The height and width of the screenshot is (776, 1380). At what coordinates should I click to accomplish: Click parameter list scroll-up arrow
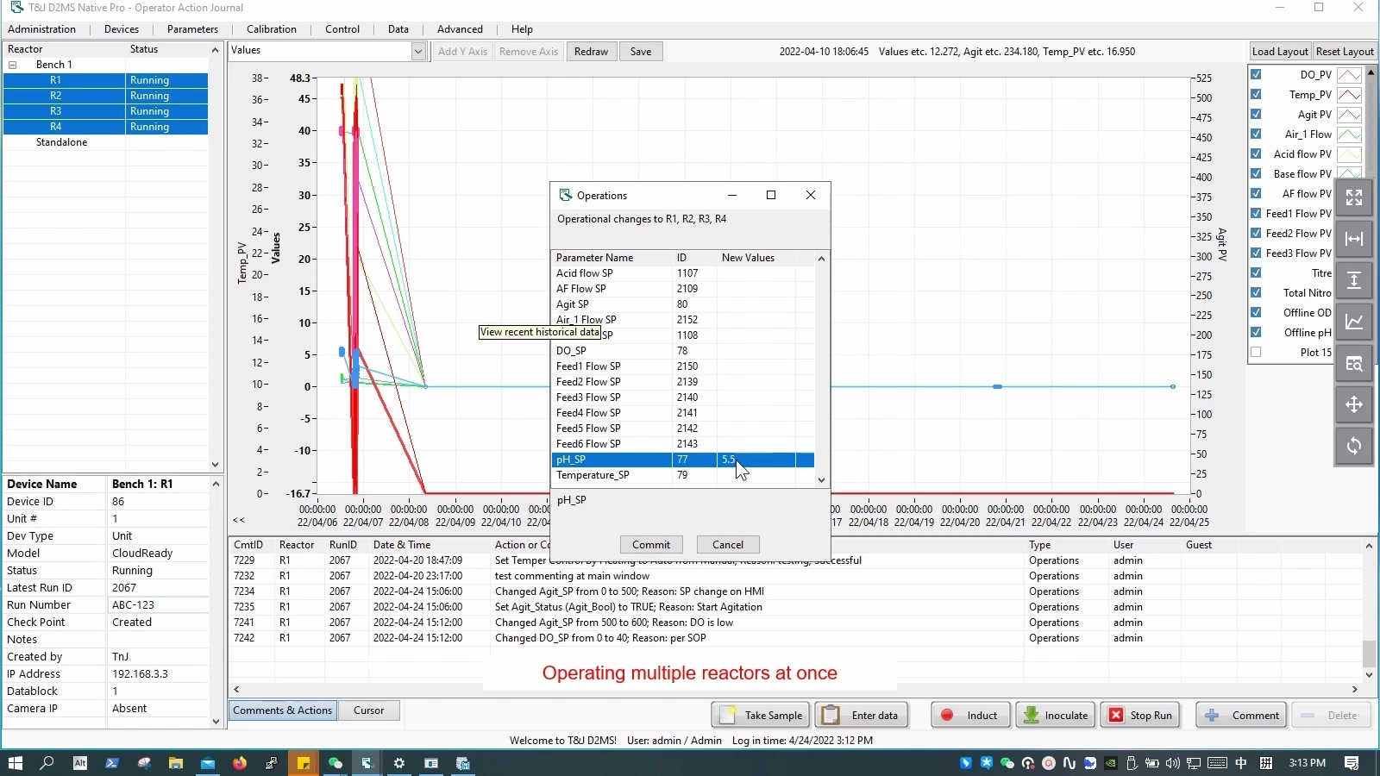pyautogui.click(x=821, y=258)
